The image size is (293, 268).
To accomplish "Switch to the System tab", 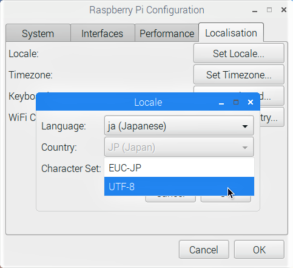I will (x=38, y=33).
